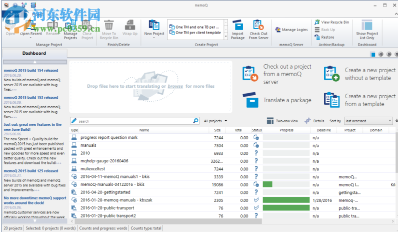Click the Progress column header
Image resolution: width=398 pixels, height=232 pixels.
pyautogui.click(x=286, y=130)
